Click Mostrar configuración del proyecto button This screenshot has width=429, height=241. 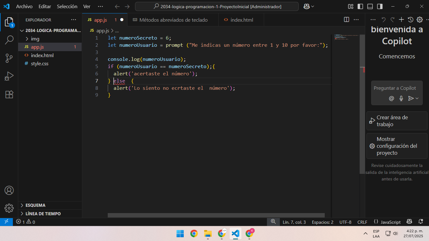click(x=397, y=146)
